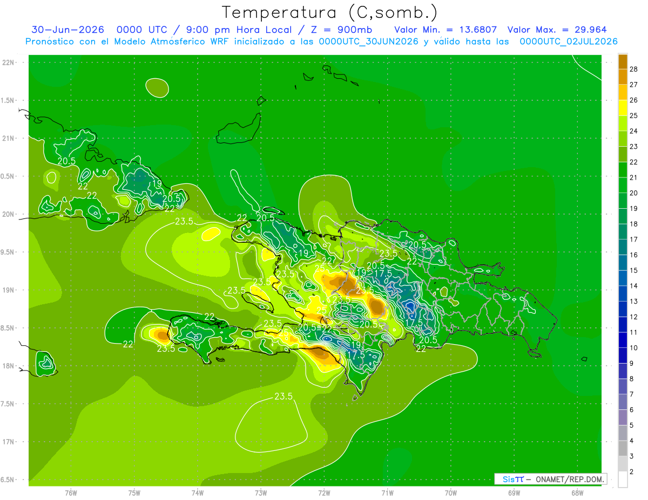Viewport: 648px width, 500px height.
Task: Click the "18N" latitude axis label
Action: click(9, 366)
